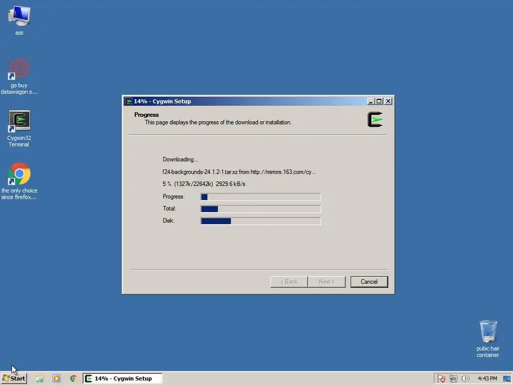Select the Cygwin32 Terminal desktop shortcut
Image resolution: width=513 pixels, height=385 pixels.
point(19,128)
